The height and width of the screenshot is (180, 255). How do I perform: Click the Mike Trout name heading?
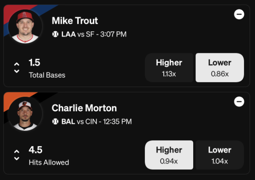[75, 21]
